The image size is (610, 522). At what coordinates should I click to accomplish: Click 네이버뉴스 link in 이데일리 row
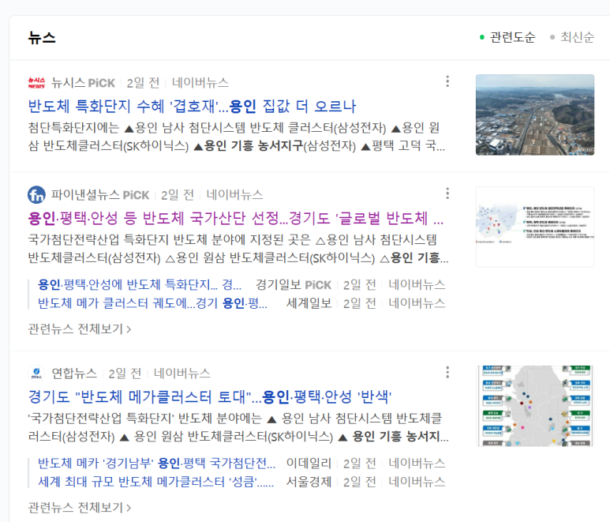[417, 464]
